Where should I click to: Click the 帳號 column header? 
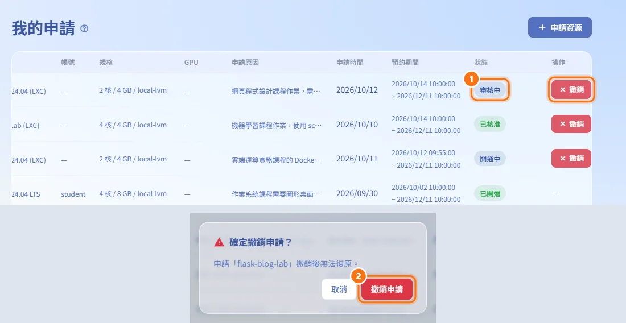tap(68, 62)
